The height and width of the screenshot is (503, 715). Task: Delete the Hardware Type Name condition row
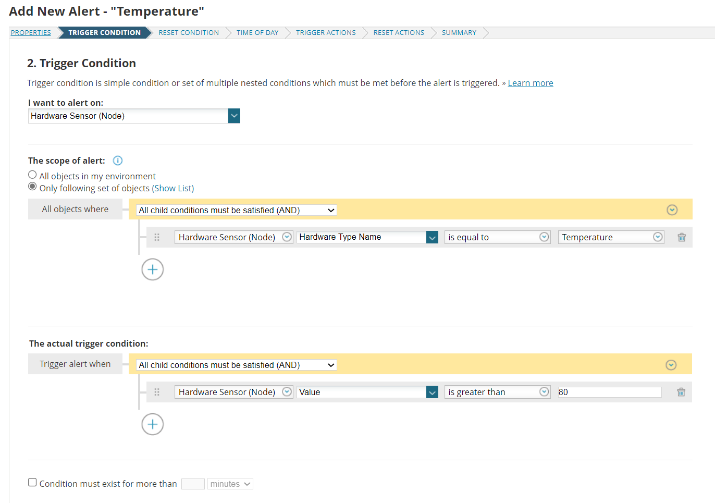coord(681,237)
